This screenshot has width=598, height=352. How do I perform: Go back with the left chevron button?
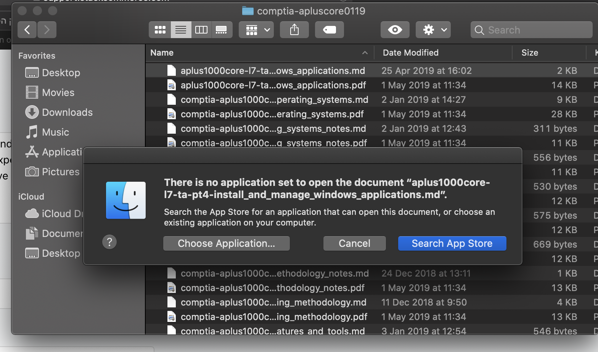coord(27,30)
